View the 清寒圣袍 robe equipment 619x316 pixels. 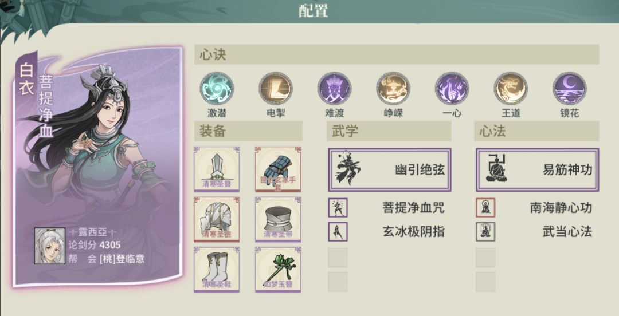click(217, 219)
